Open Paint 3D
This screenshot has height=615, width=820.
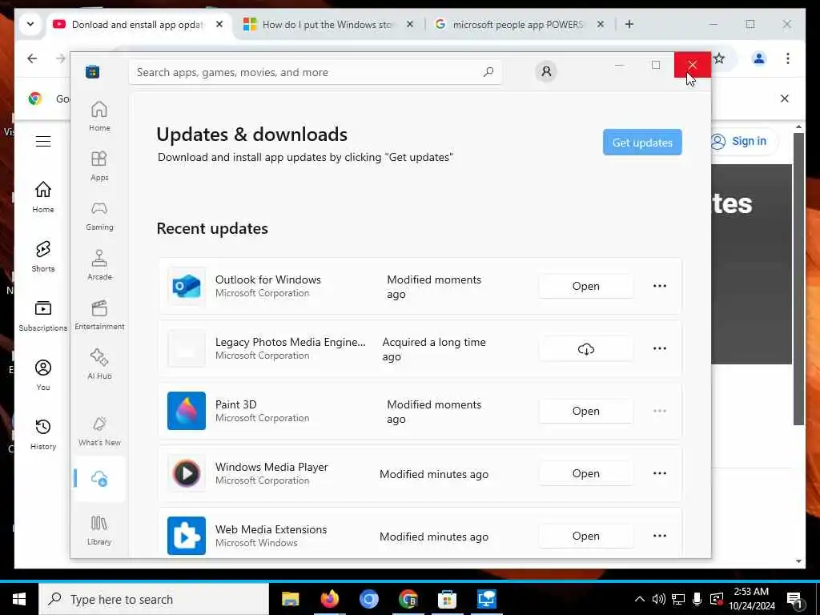(585, 411)
